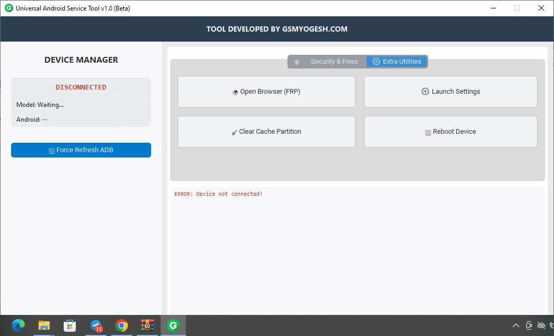The height and width of the screenshot is (336, 554).
Task: Click the gear icon inside Launch Settings button
Action: [425, 91]
